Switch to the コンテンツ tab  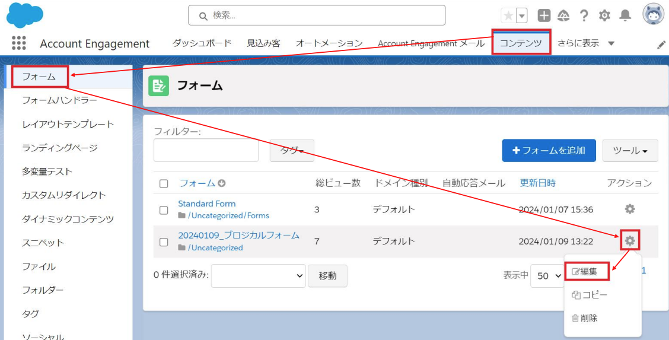point(521,42)
